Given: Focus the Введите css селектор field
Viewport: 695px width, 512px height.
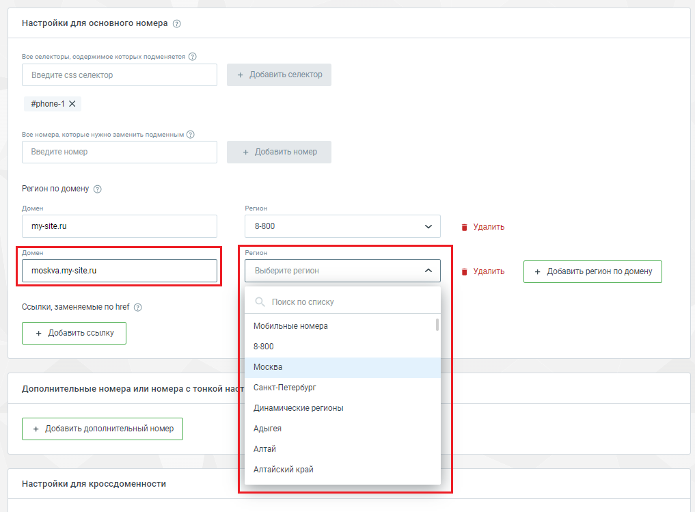Looking at the screenshot, I should [x=119, y=75].
